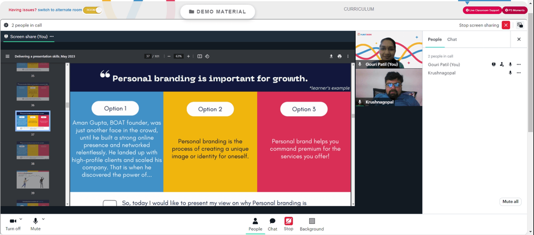Viewport: 534px width, 235px height.
Task: Click 'Stop screen sharing' label text
Action: pos(479,25)
